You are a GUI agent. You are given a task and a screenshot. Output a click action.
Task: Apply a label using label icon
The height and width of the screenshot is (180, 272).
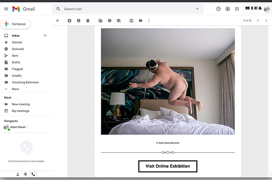click(x=141, y=20)
